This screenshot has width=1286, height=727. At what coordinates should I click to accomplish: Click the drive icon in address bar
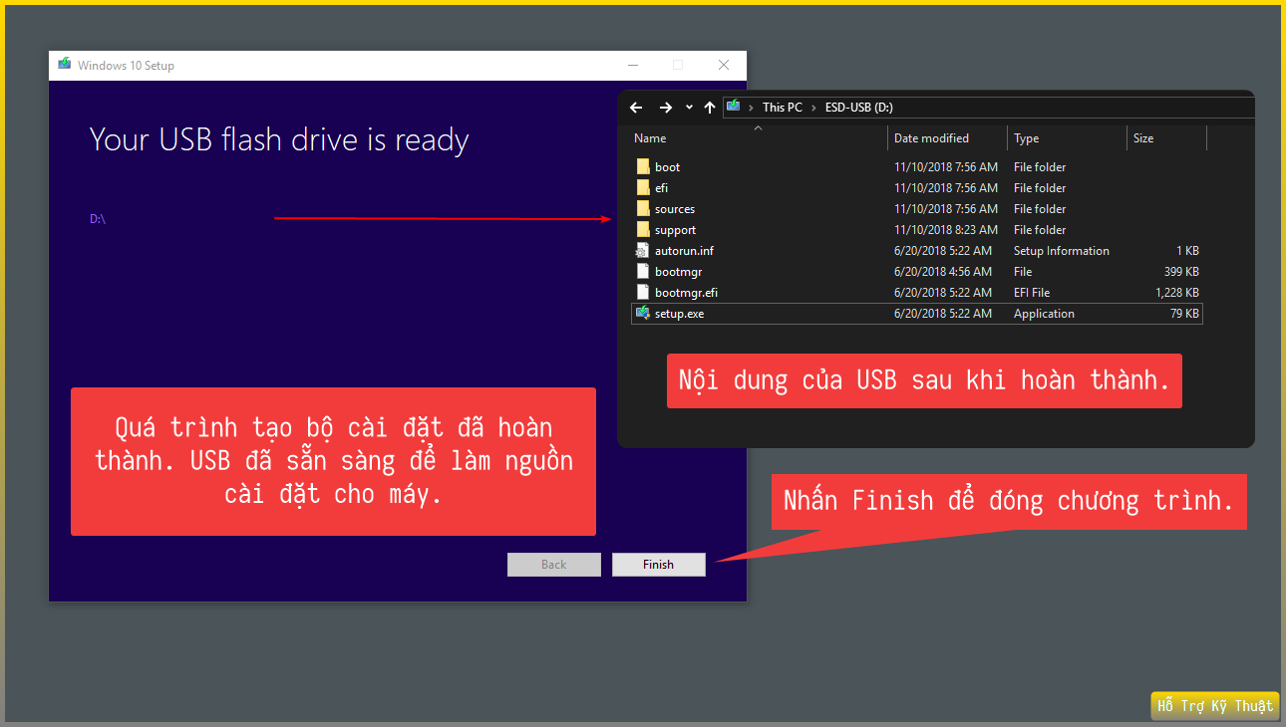(x=734, y=107)
